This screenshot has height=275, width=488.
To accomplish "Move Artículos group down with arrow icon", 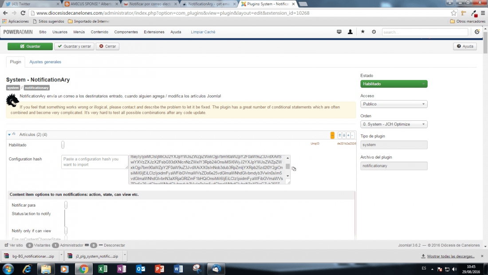I will (x=344, y=136).
